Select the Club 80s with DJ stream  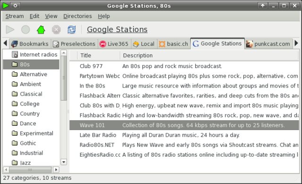point(184,105)
